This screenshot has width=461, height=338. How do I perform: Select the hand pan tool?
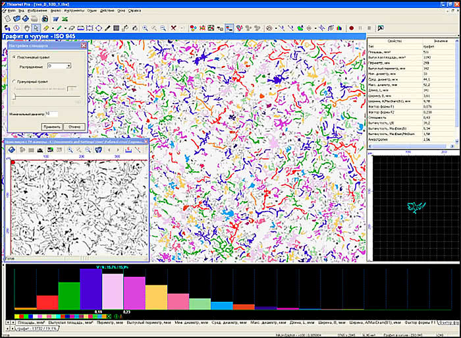point(27,28)
